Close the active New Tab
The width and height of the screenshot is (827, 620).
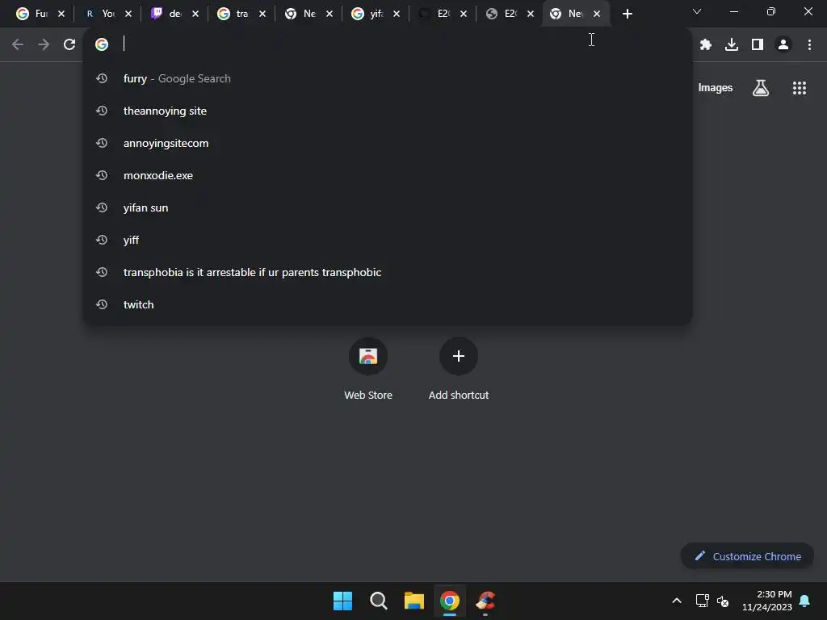point(597,14)
